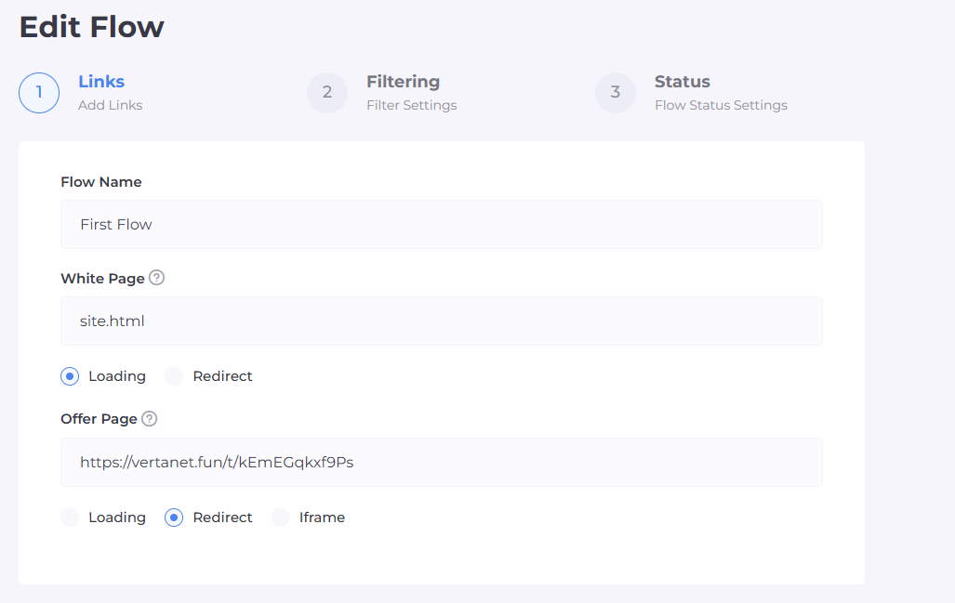Open the White Page help tooltip icon
The height and width of the screenshot is (603, 955).
point(156,278)
